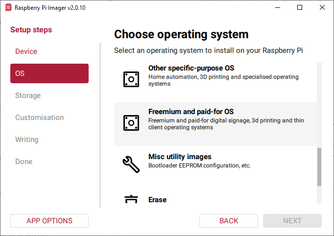Screen dimensions: 334x236
Task: Go to the Device setup step
Action: (26, 51)
